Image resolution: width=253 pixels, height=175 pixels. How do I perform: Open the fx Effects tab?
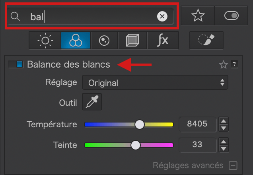tap(163, 40)
